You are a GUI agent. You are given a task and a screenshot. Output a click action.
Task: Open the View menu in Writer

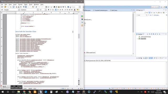click(10, 5)
